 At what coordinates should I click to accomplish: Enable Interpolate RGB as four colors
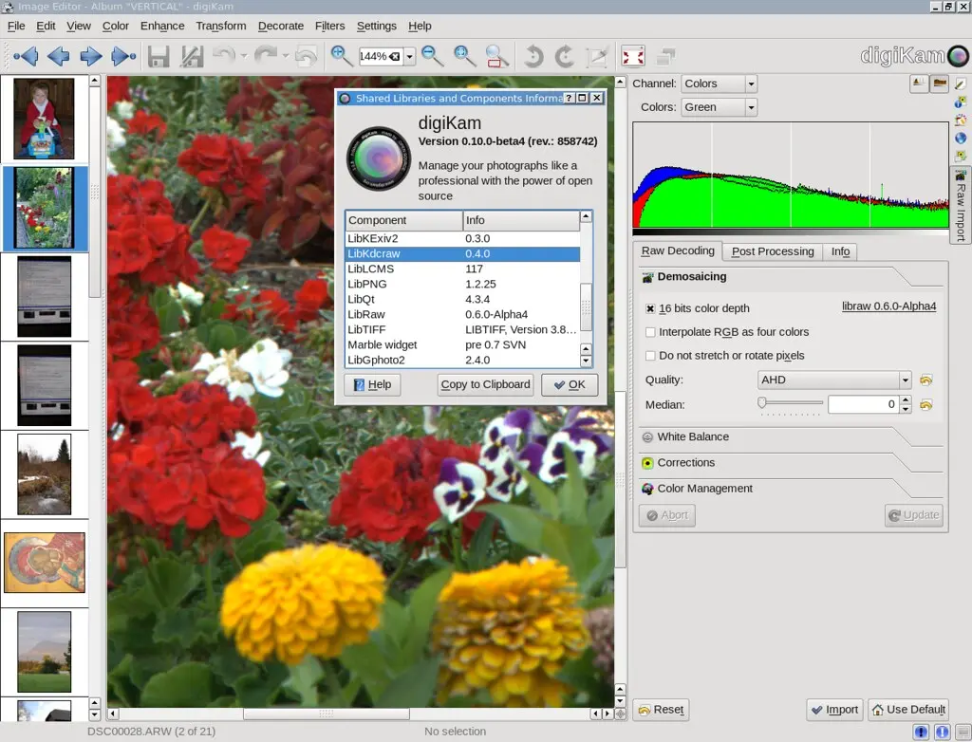click(x=650, y=332)
